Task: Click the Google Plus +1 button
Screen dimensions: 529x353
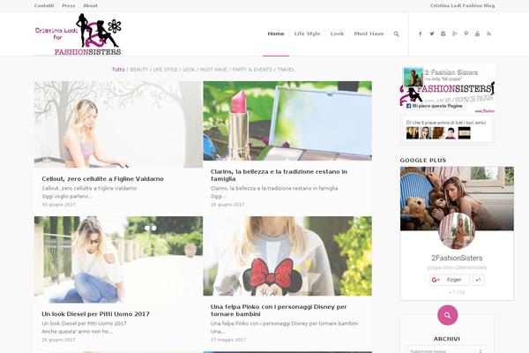Action: click(478, 280)
